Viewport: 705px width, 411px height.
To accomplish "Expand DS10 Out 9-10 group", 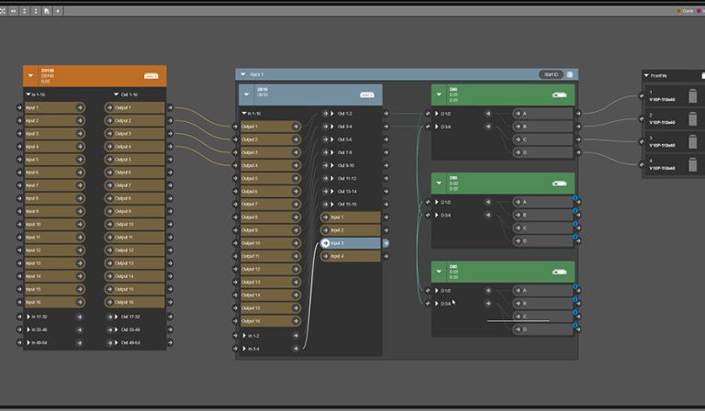I will [x=332, y=165].
